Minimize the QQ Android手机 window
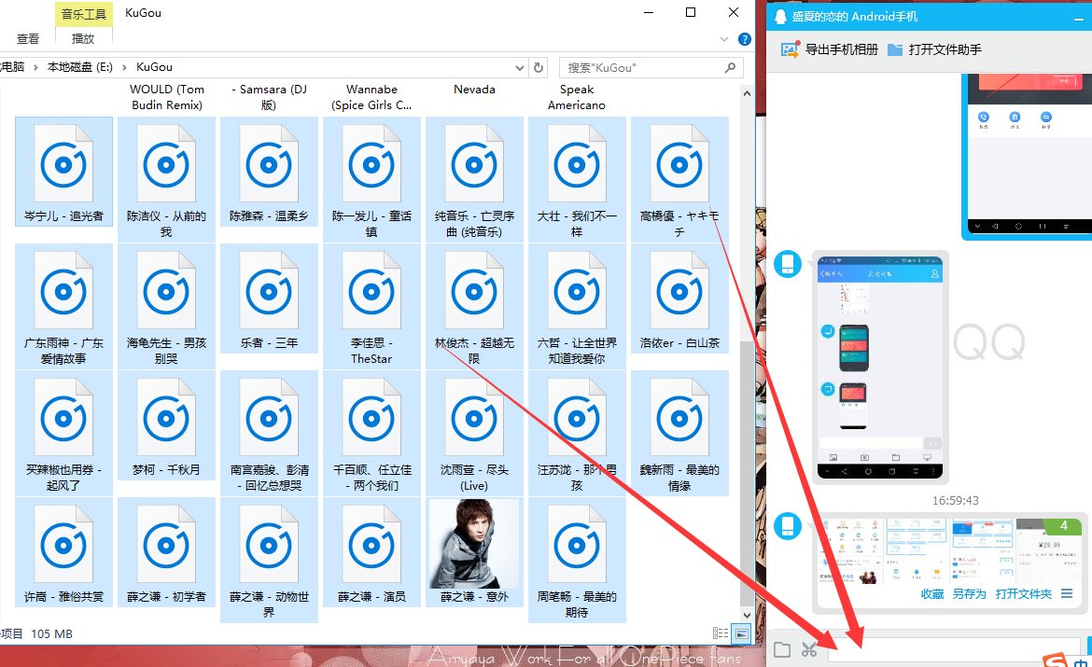 coord(1079,19)
